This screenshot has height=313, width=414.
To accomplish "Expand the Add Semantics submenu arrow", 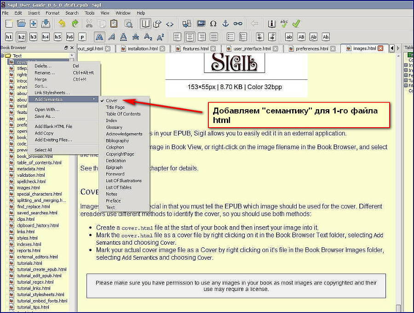I will click(x=94, y=99).
